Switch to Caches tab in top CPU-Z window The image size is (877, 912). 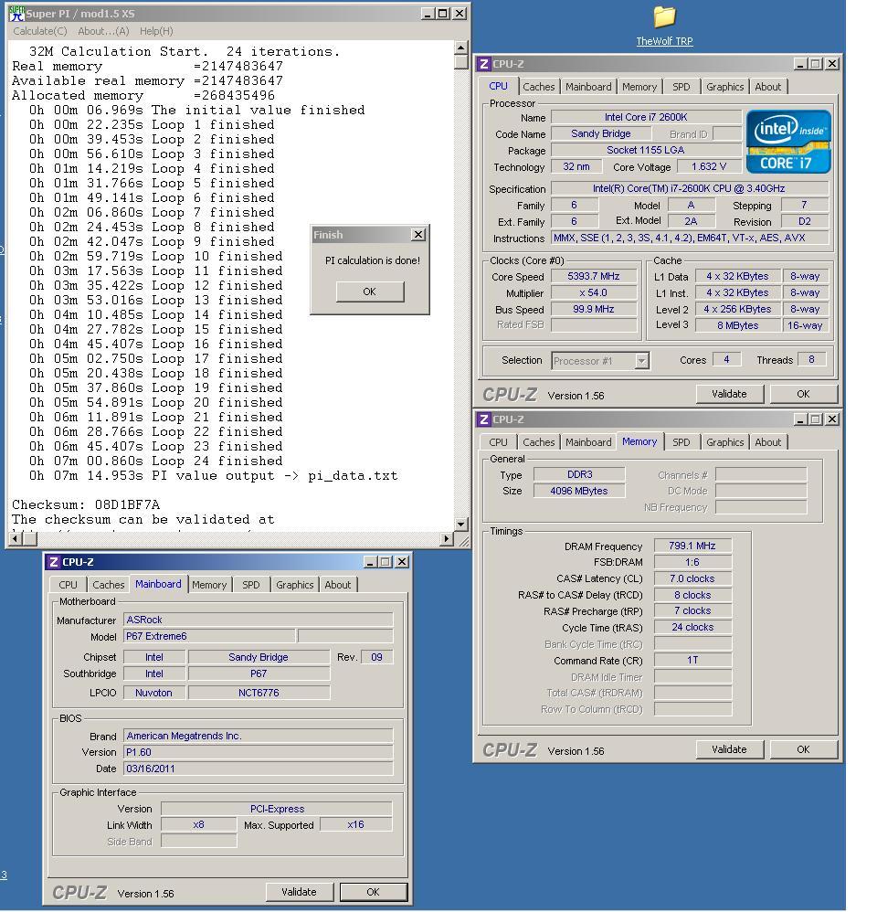point(538,87)
